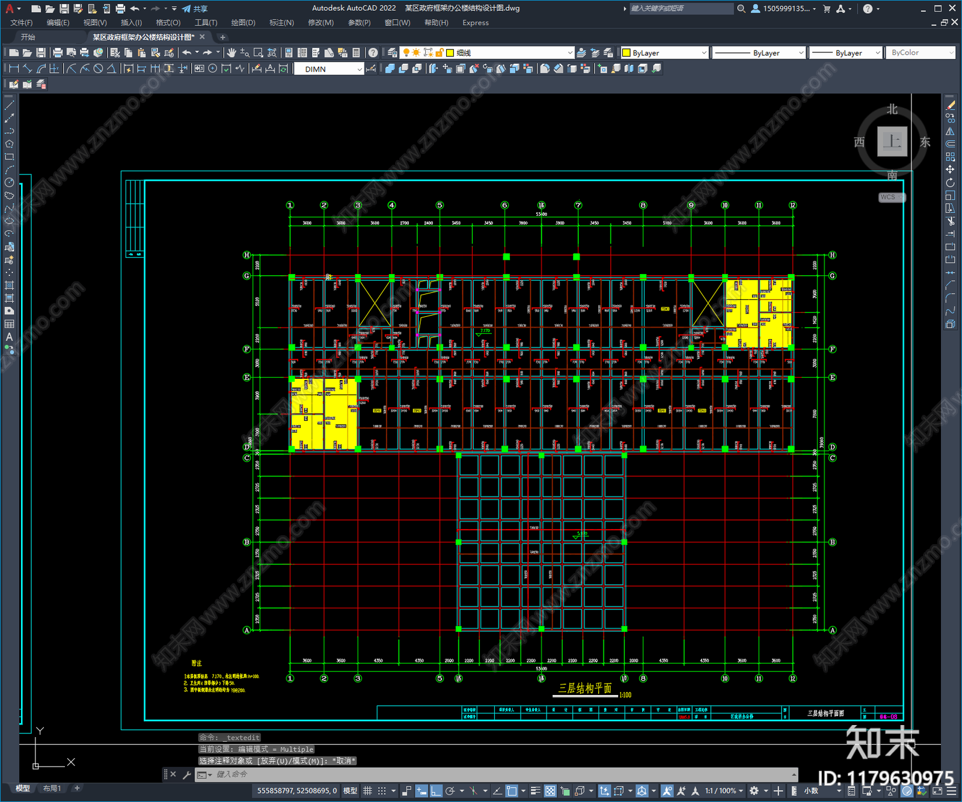Image resolution: width=962 pixels, height=802 pixels.
Task: Select the Diameter dimension tool
Action: coord(98,69)
